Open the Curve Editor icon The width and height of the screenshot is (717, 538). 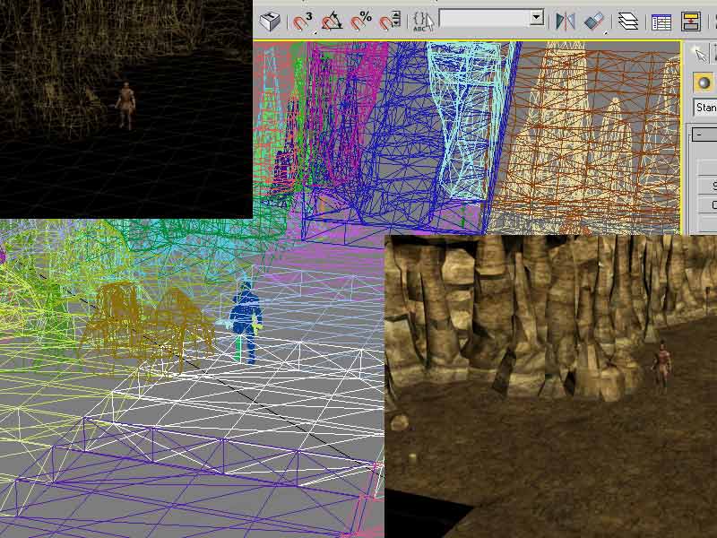(x=661, y=21)
